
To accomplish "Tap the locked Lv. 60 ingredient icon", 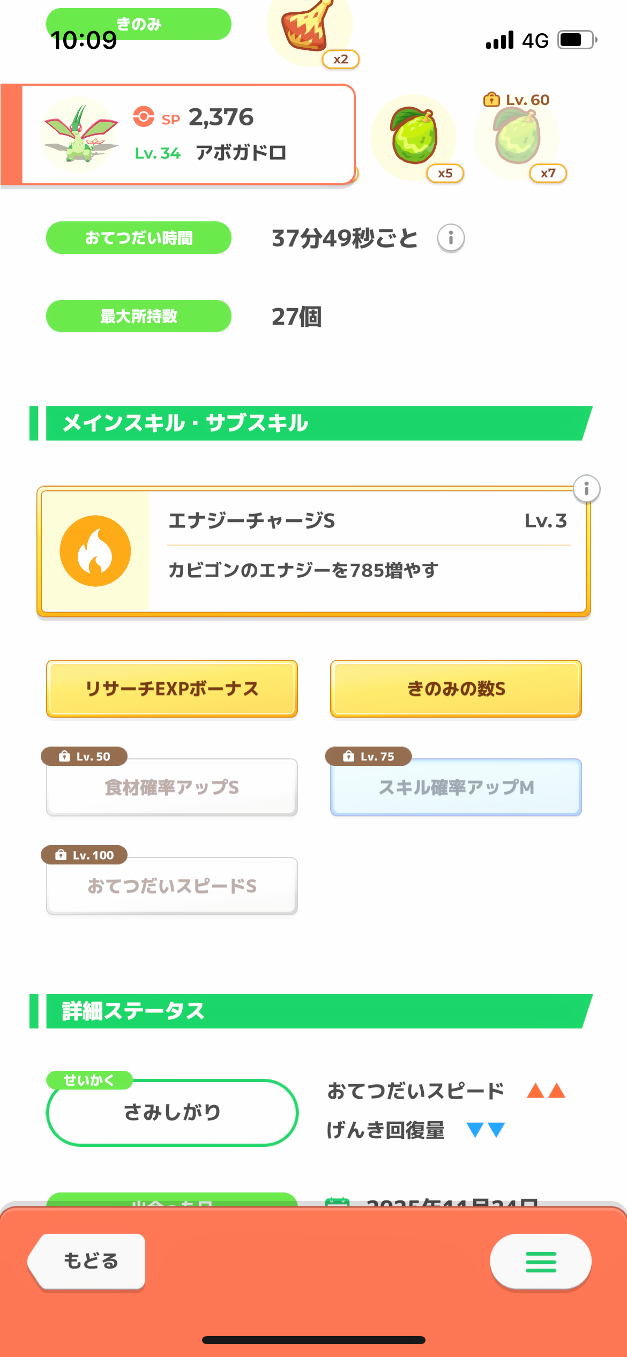I will tap(517, 137).
